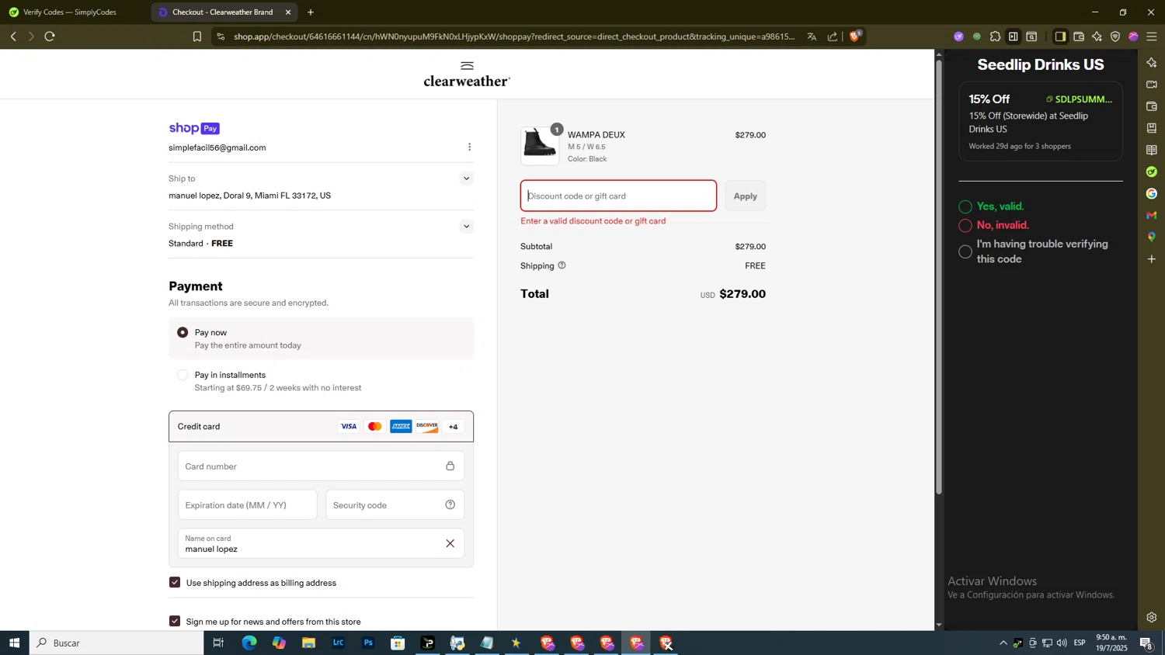Open Leo AI star icon in toolbar
1165x655 pixels.
1097,36
